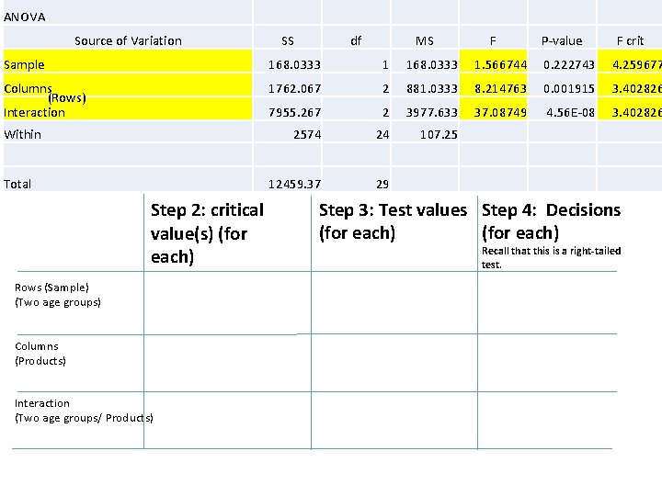Select the P-value 0.222743
Viewport: 662px width, 496px height.
[x=569, y=65]
